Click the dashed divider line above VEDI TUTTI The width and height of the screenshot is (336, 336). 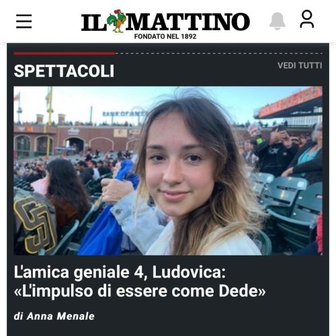pos(218,53)
